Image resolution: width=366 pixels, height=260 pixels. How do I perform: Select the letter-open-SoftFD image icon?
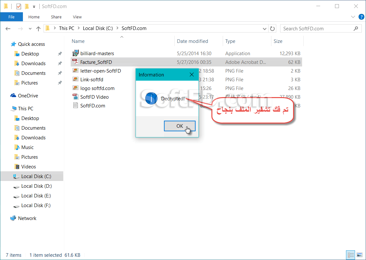(x=76, y=71)
